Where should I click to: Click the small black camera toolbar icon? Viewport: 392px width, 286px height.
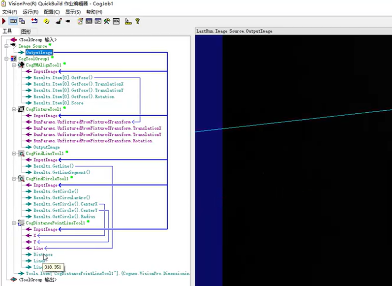68,22
